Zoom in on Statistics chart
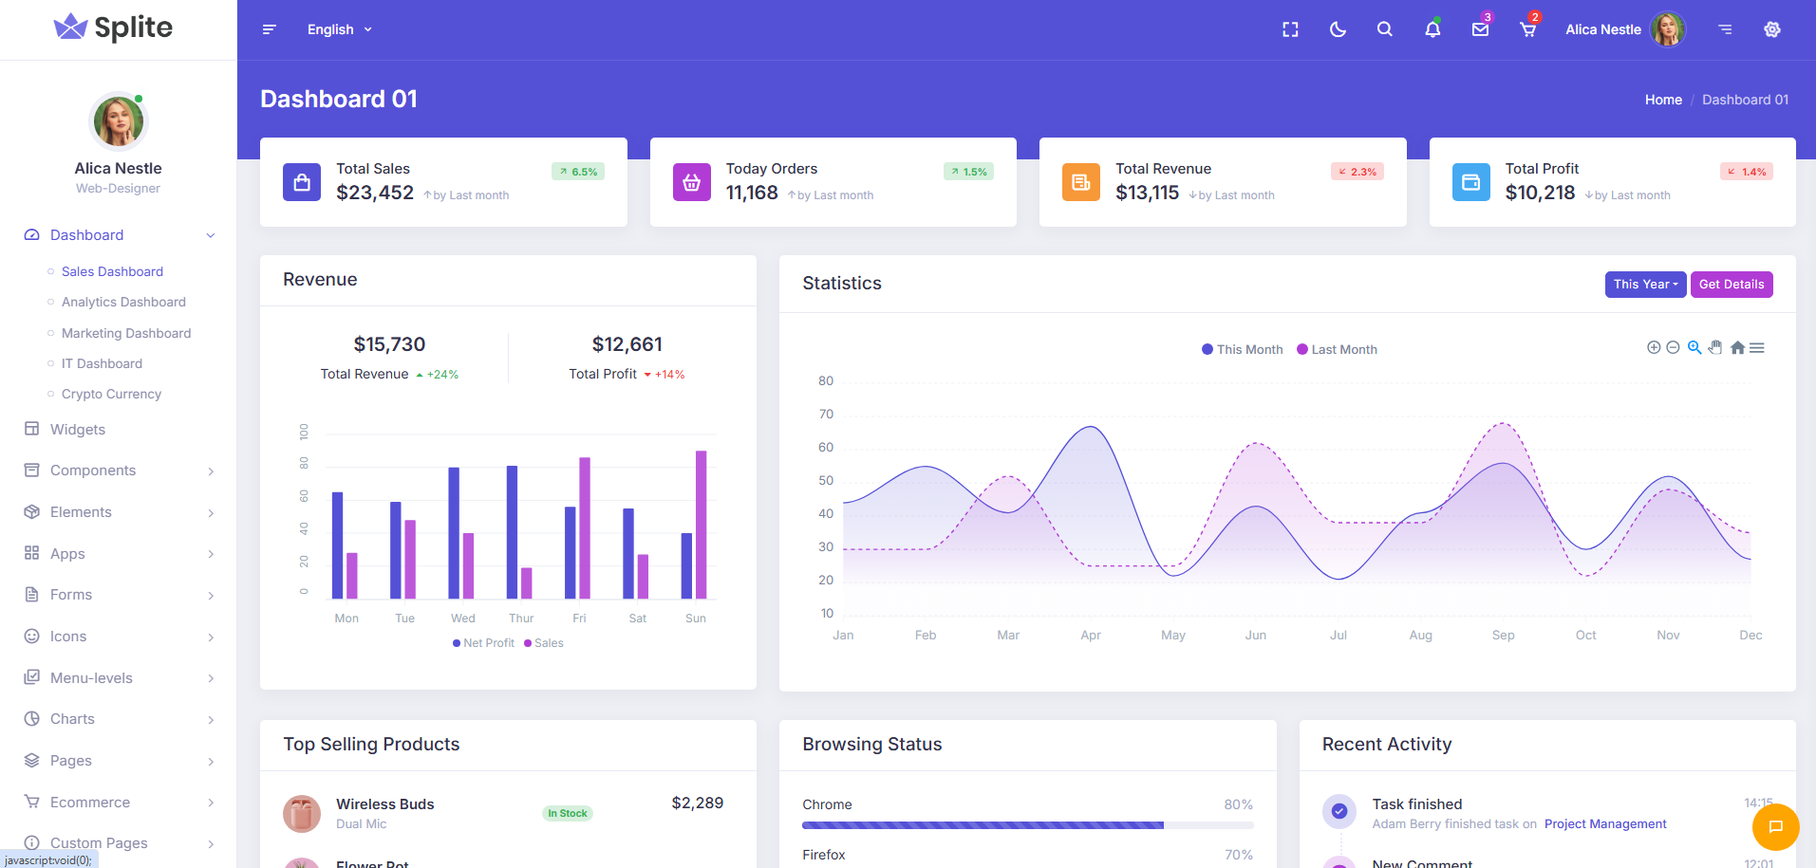 1654,347
